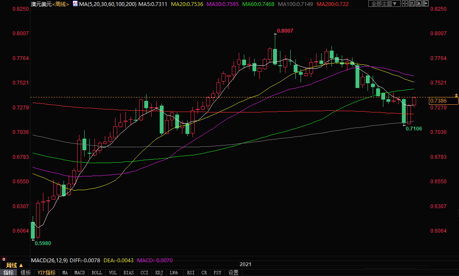Switch to the 指标 tab
This screenshot has height=276, width=459.
8,273
